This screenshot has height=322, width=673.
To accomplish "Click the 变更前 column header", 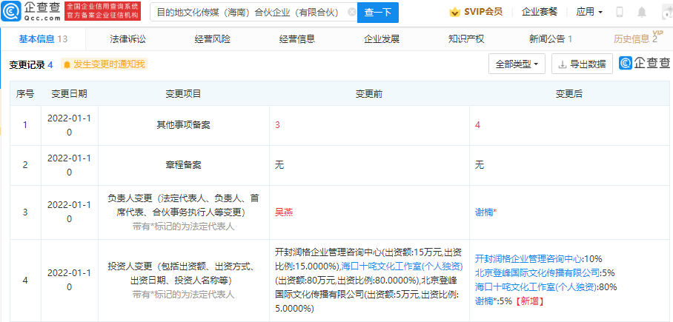I will (x=369, y=94).
